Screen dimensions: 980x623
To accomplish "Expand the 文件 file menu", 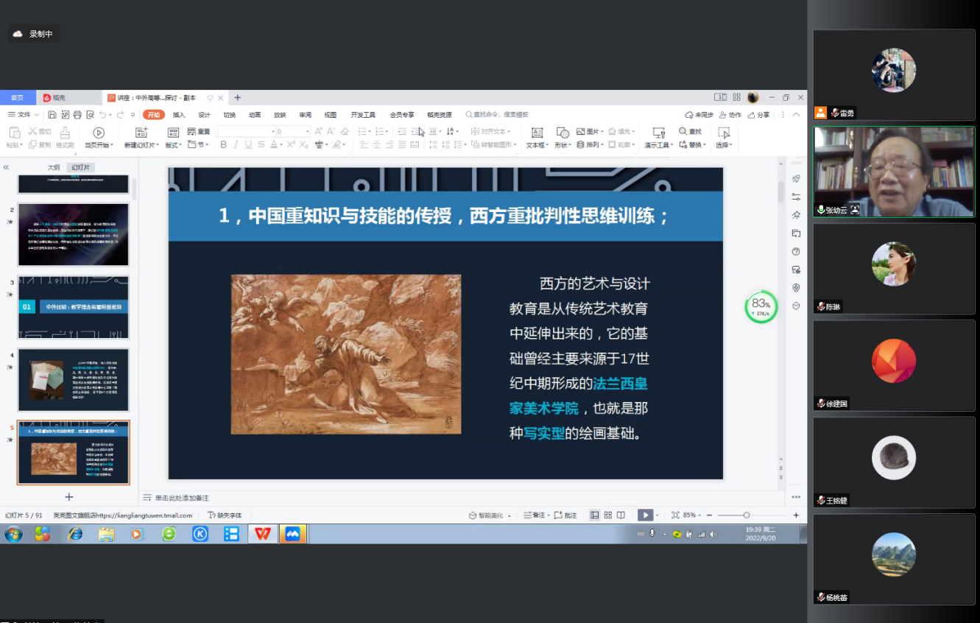I will 24,115.
